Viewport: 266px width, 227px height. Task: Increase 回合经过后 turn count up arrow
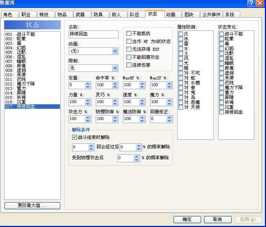tap(91, 146)
